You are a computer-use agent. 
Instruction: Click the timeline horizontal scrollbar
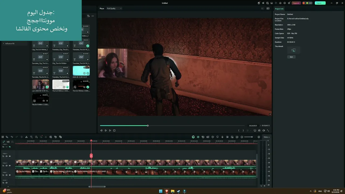coord(97,186)
